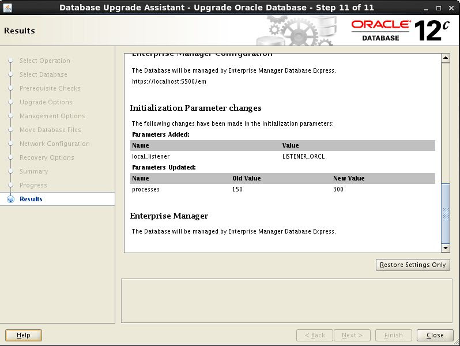Click the empty message box below results

(286, 301)
